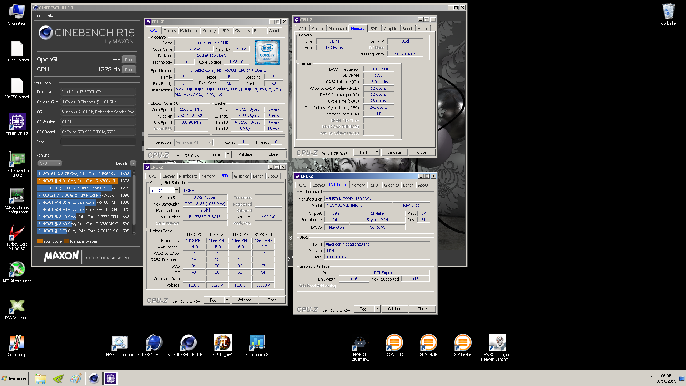Open the Paint taskbar icon
Screen dimensions: 686x386
[x=76, y=378]
